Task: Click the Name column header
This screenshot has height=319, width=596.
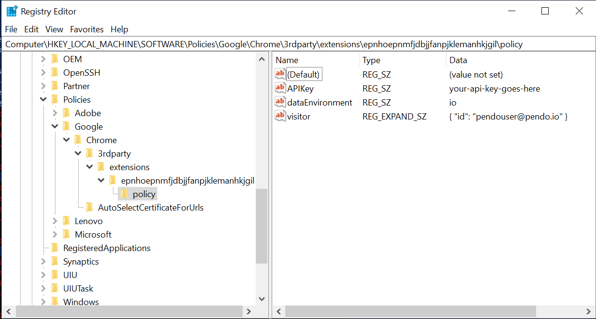Action: tap(287, 60)
